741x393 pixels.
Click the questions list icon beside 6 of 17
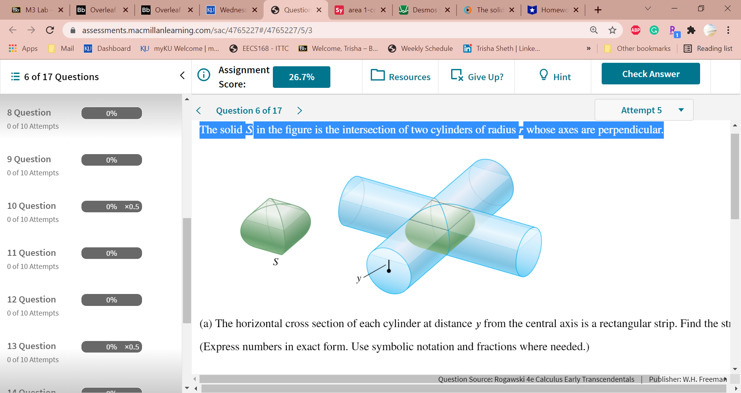pos(15,76)
